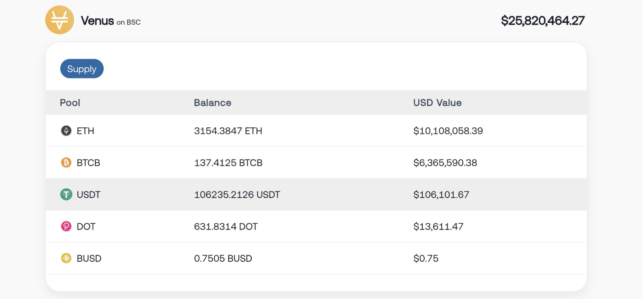Viewport: 643px width, 299px height.
Task: Click the Venus protocol logo icon
Action: coord(59,20)
